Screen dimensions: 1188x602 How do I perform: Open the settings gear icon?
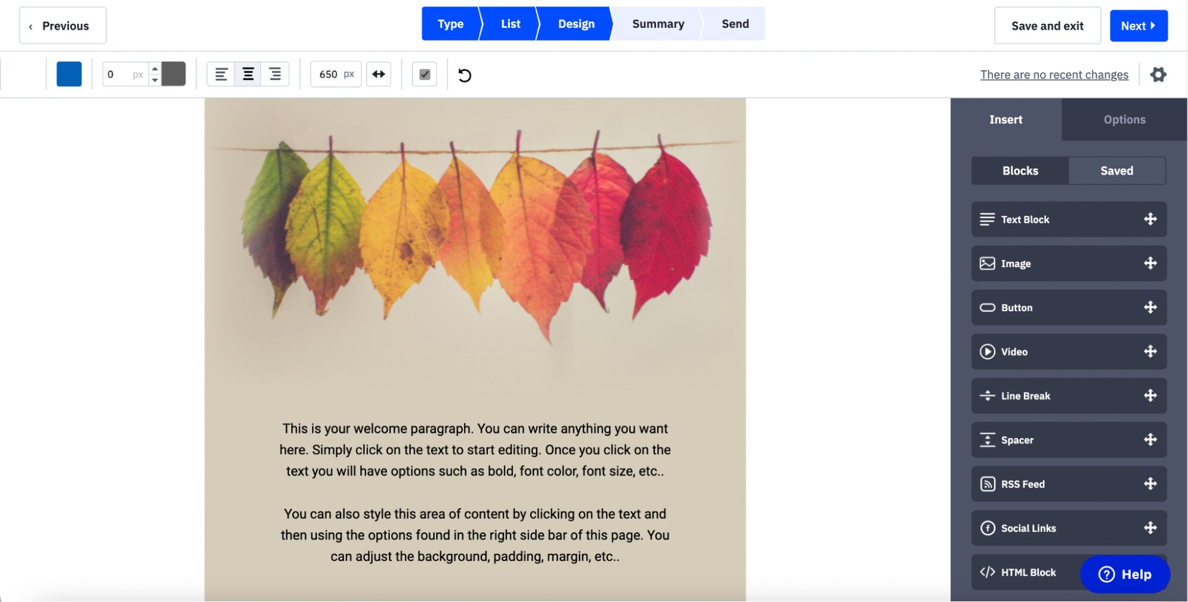[x=1158, y=75]
